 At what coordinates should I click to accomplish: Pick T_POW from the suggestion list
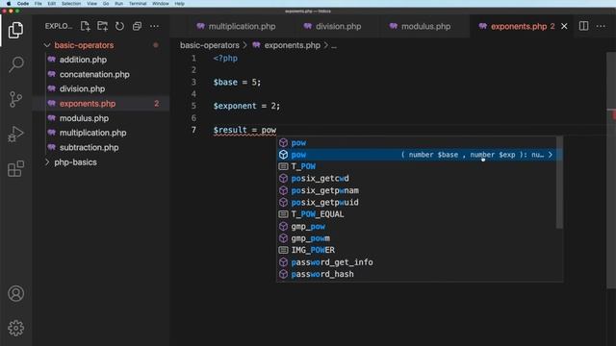point(417,166)
